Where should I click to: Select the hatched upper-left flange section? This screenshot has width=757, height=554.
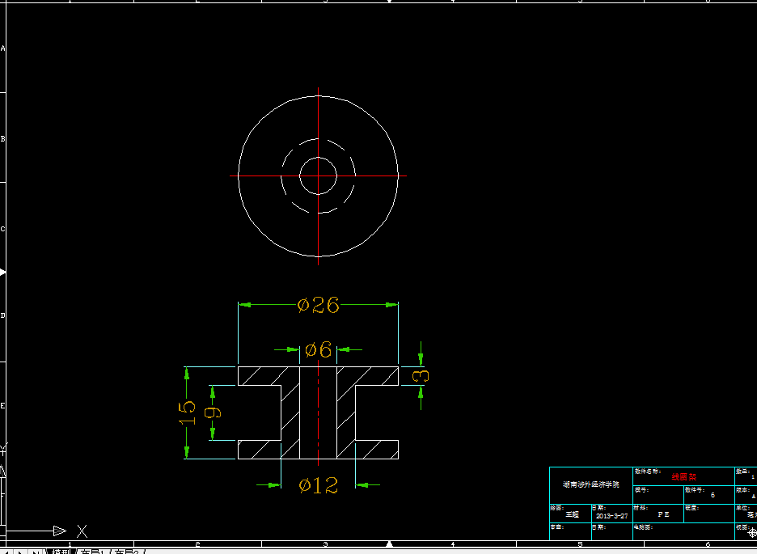260,376
